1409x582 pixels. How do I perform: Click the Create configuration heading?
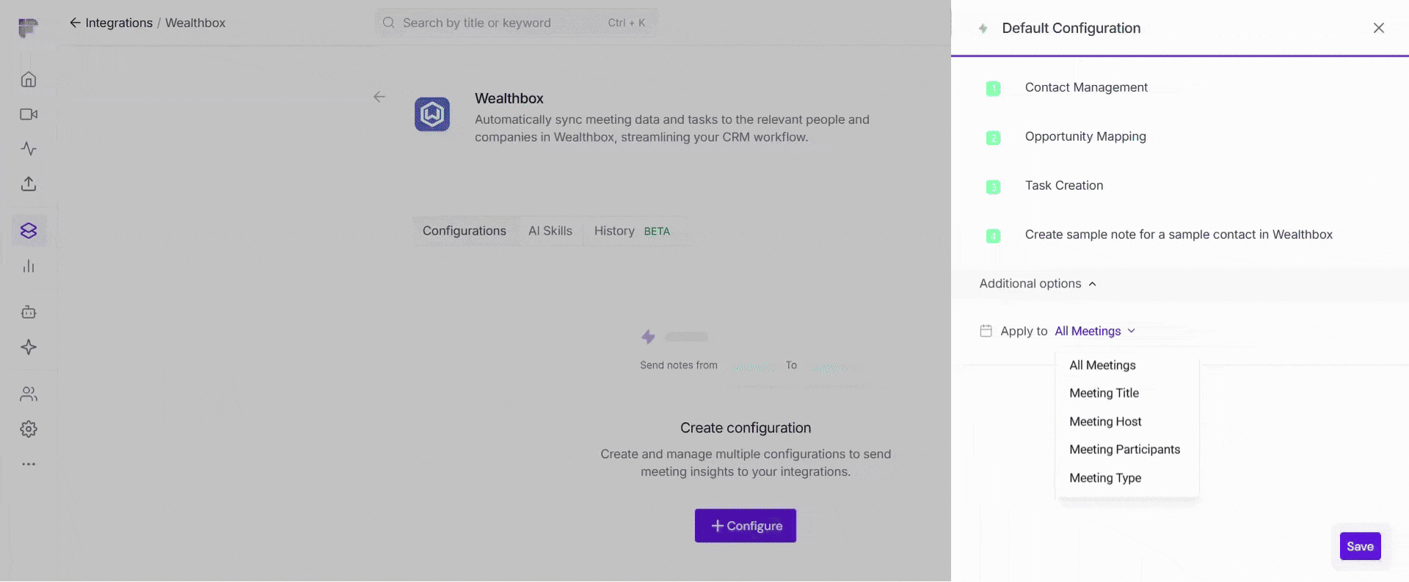pos(746,428)
